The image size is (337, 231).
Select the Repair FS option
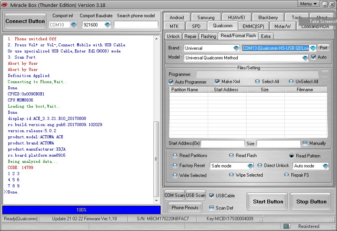click(x=286, y=175)
